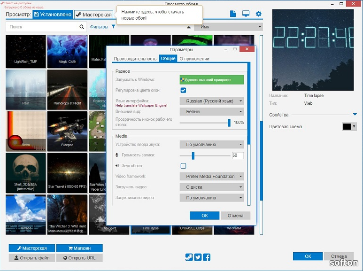363x271 pixels.
Task: Expand the Video framework dropdown
Action: coord(211,177)
